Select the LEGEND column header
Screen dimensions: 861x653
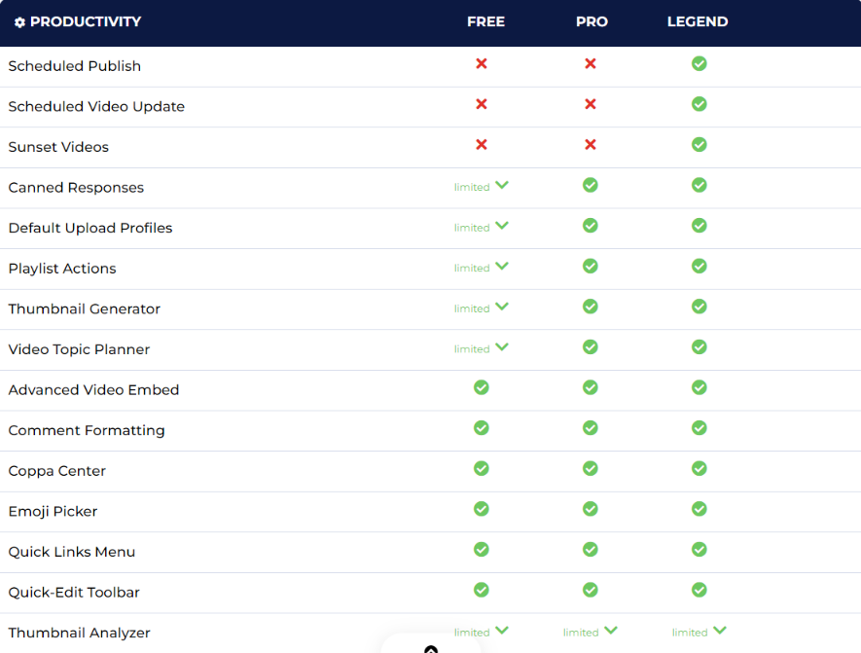(x=698, y=20)
